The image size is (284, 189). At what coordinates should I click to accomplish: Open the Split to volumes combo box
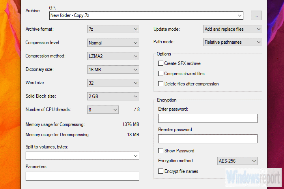pyautogui.click(x=82, y=156)
